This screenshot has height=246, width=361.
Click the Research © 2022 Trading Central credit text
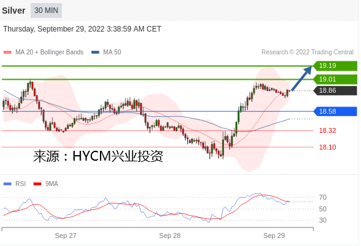pyautogui.click(x=307, y=52)
